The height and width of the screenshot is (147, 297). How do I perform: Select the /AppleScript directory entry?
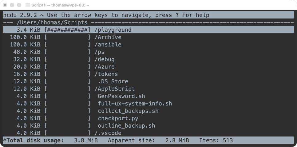[x=115, y=89]
